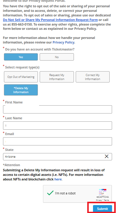Click the *Attention heading text
The width and height of the screenshot is (116, 213).
point(12,165)
